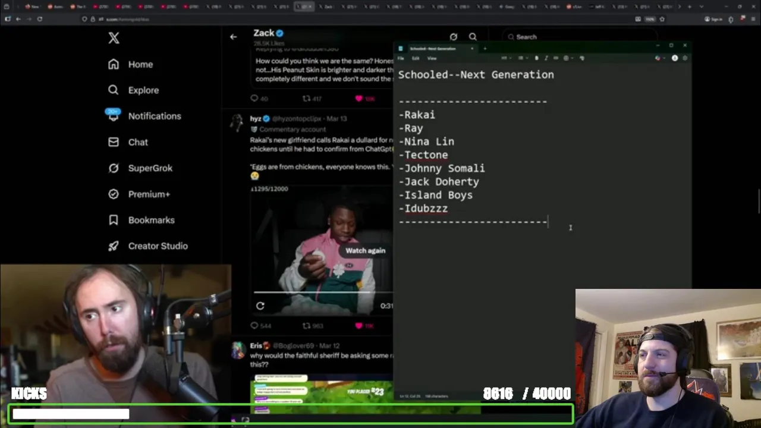Go to Home in X sidebar
This screenshot has height=428, width=761.
tap(130, 64)
